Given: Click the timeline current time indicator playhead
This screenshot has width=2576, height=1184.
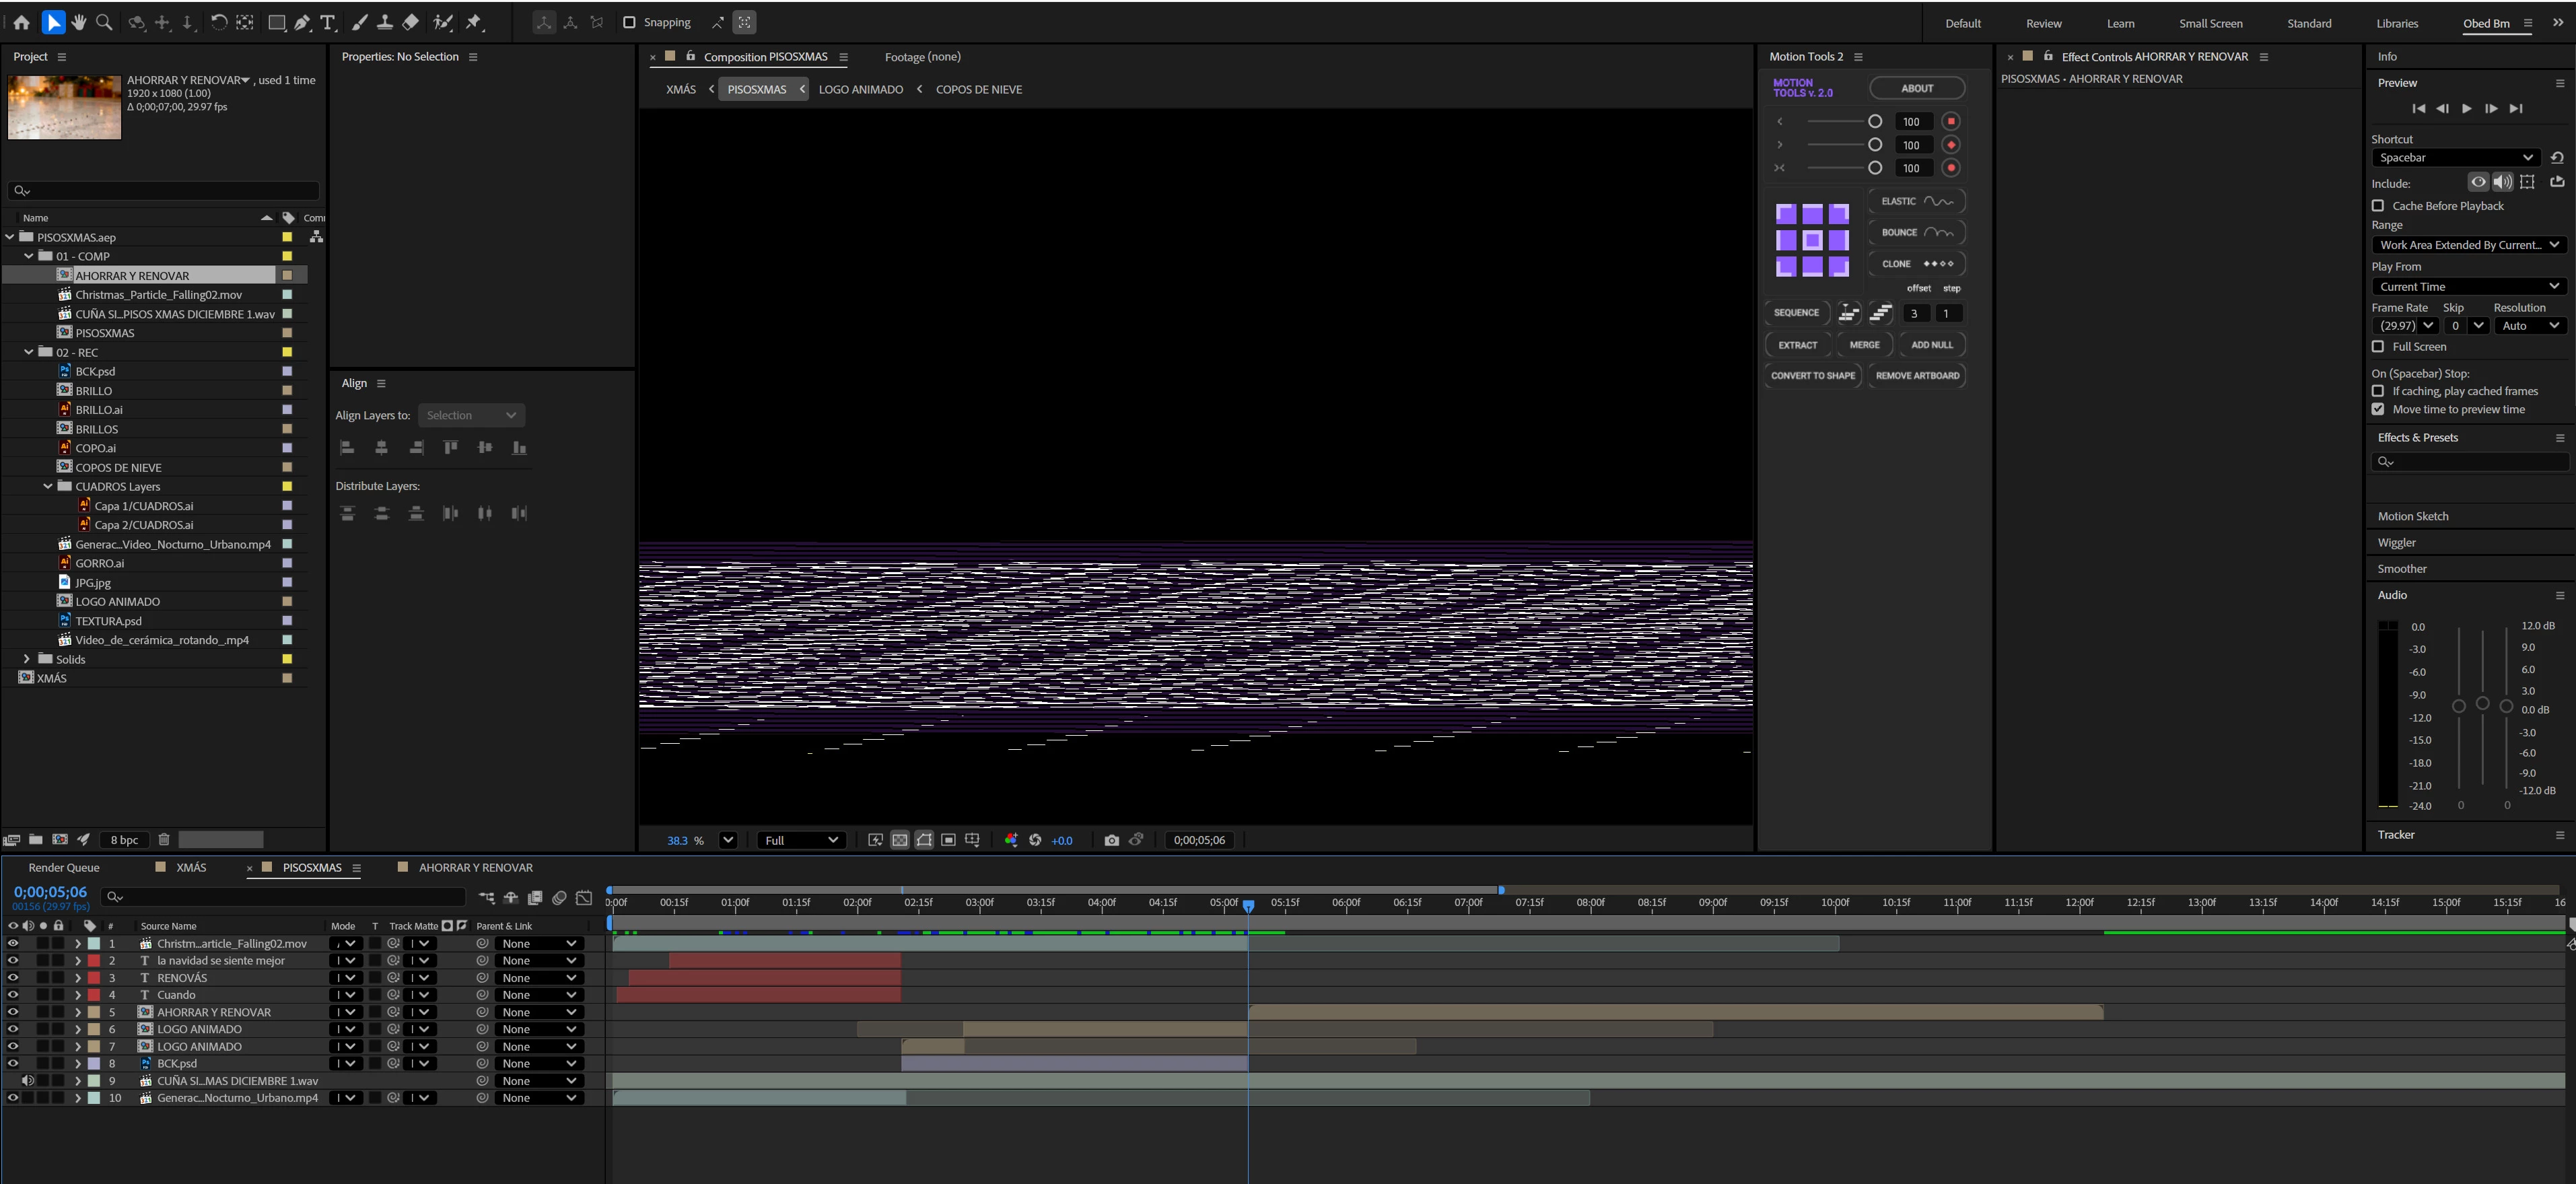Looking at the screenshot, I should coord(1248,905).
